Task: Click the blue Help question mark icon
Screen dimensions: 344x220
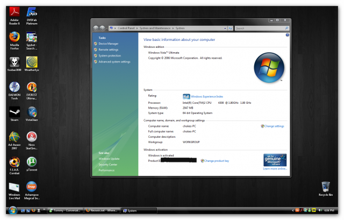Action: pyautogui.click(x=288, y=35)
